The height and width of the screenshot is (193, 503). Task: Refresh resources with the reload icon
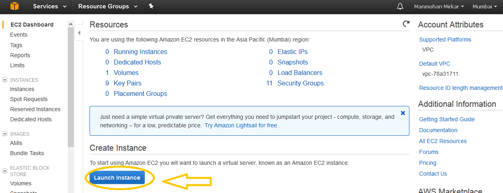[x=406, y=24]
